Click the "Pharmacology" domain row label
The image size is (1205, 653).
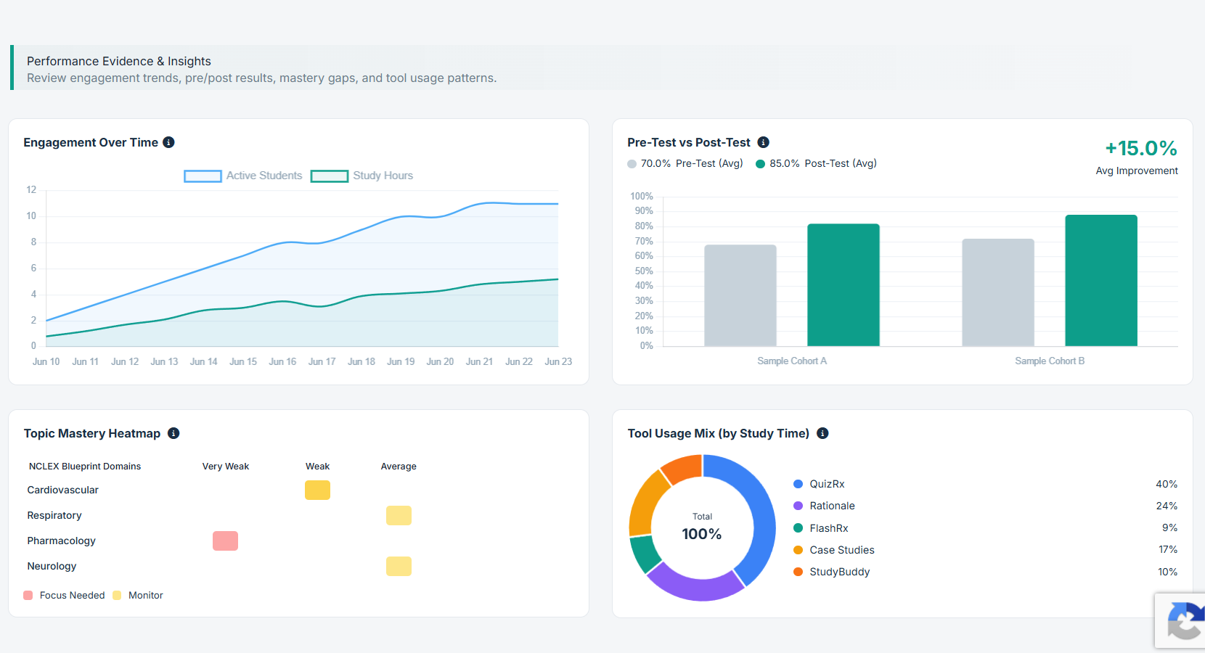(x=62, y=541)
